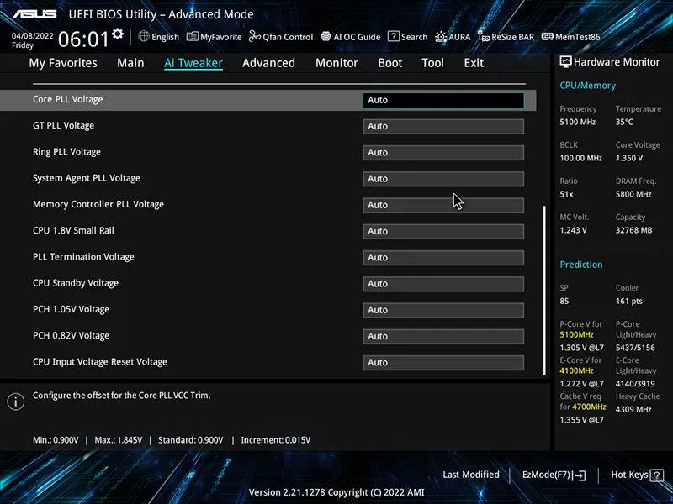Click the info icon beside help text
Viewport: 673px width, 504px height.
point(16,402)
